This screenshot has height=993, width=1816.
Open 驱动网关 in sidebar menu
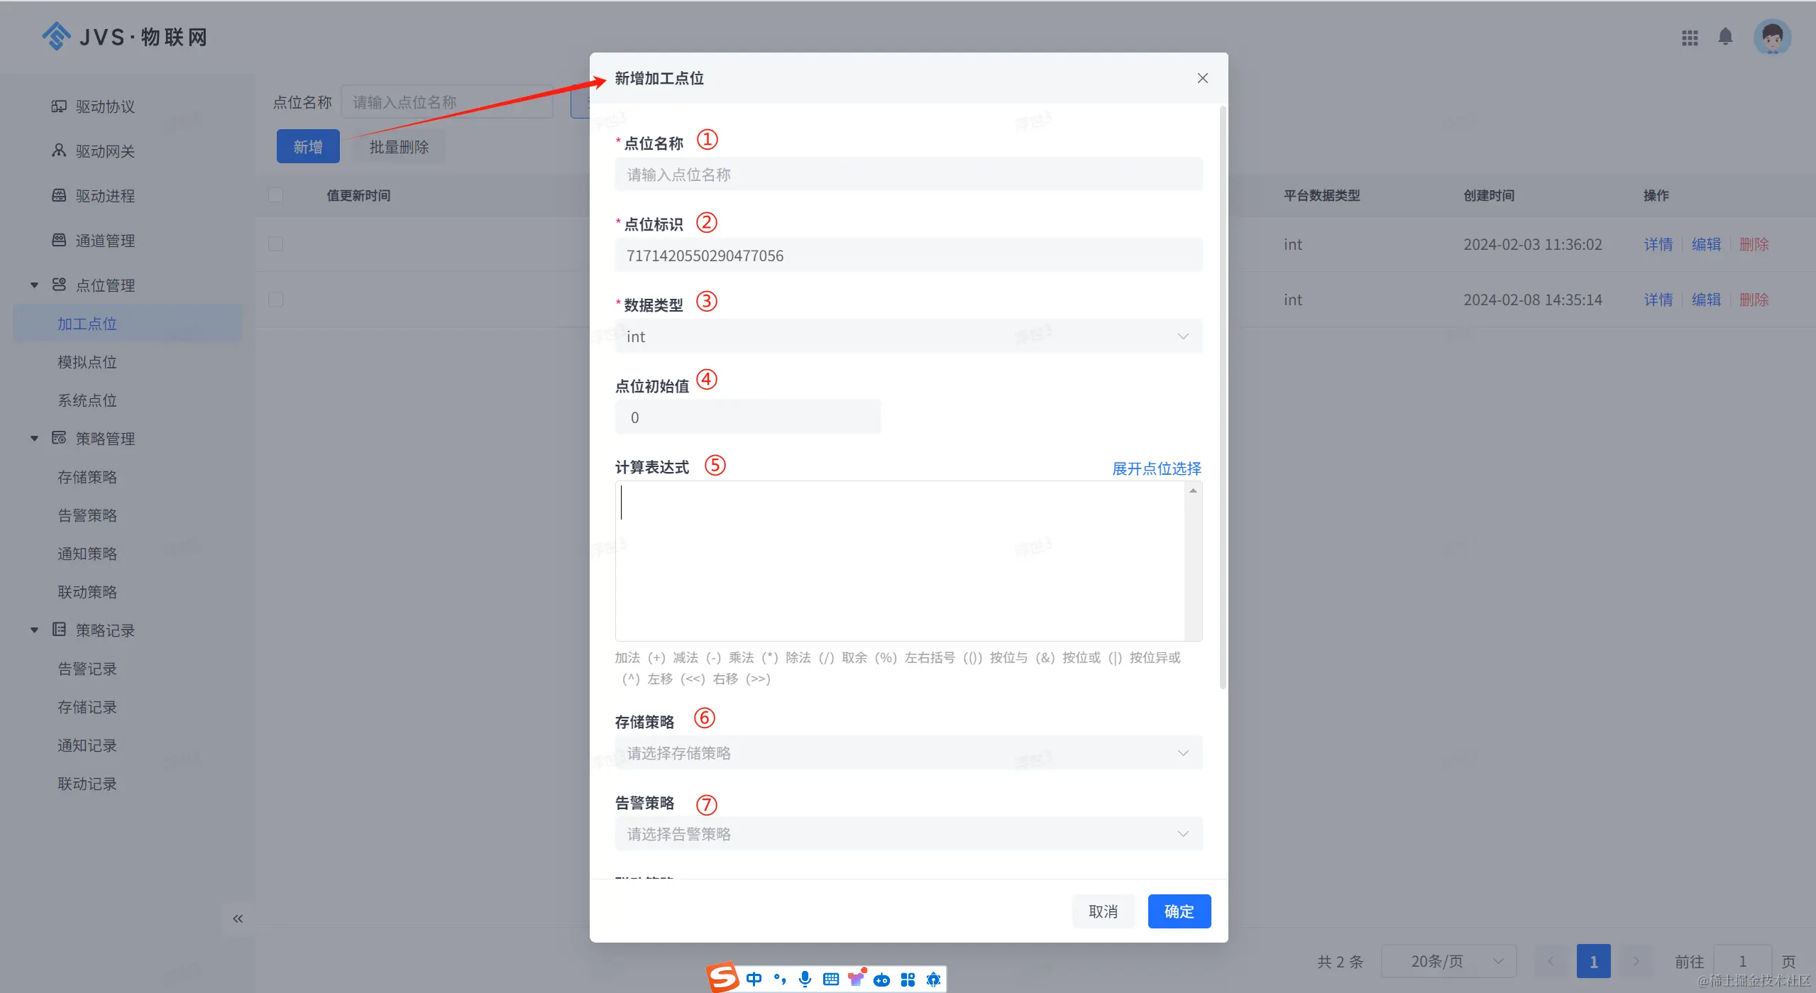[105, 151]
